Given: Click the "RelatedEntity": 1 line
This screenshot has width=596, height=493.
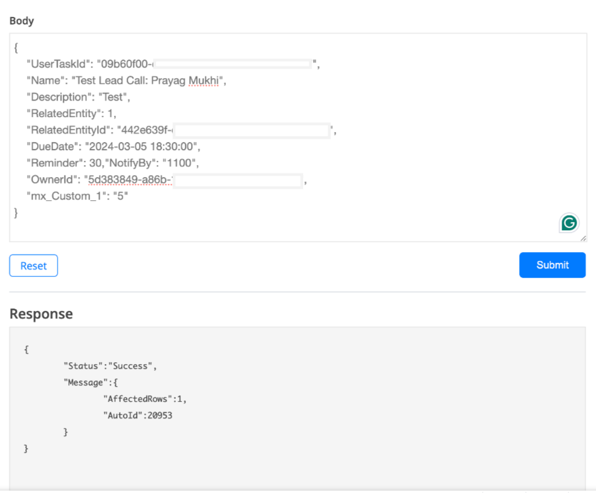Looking at the screenshot, I should coord(71,114).
